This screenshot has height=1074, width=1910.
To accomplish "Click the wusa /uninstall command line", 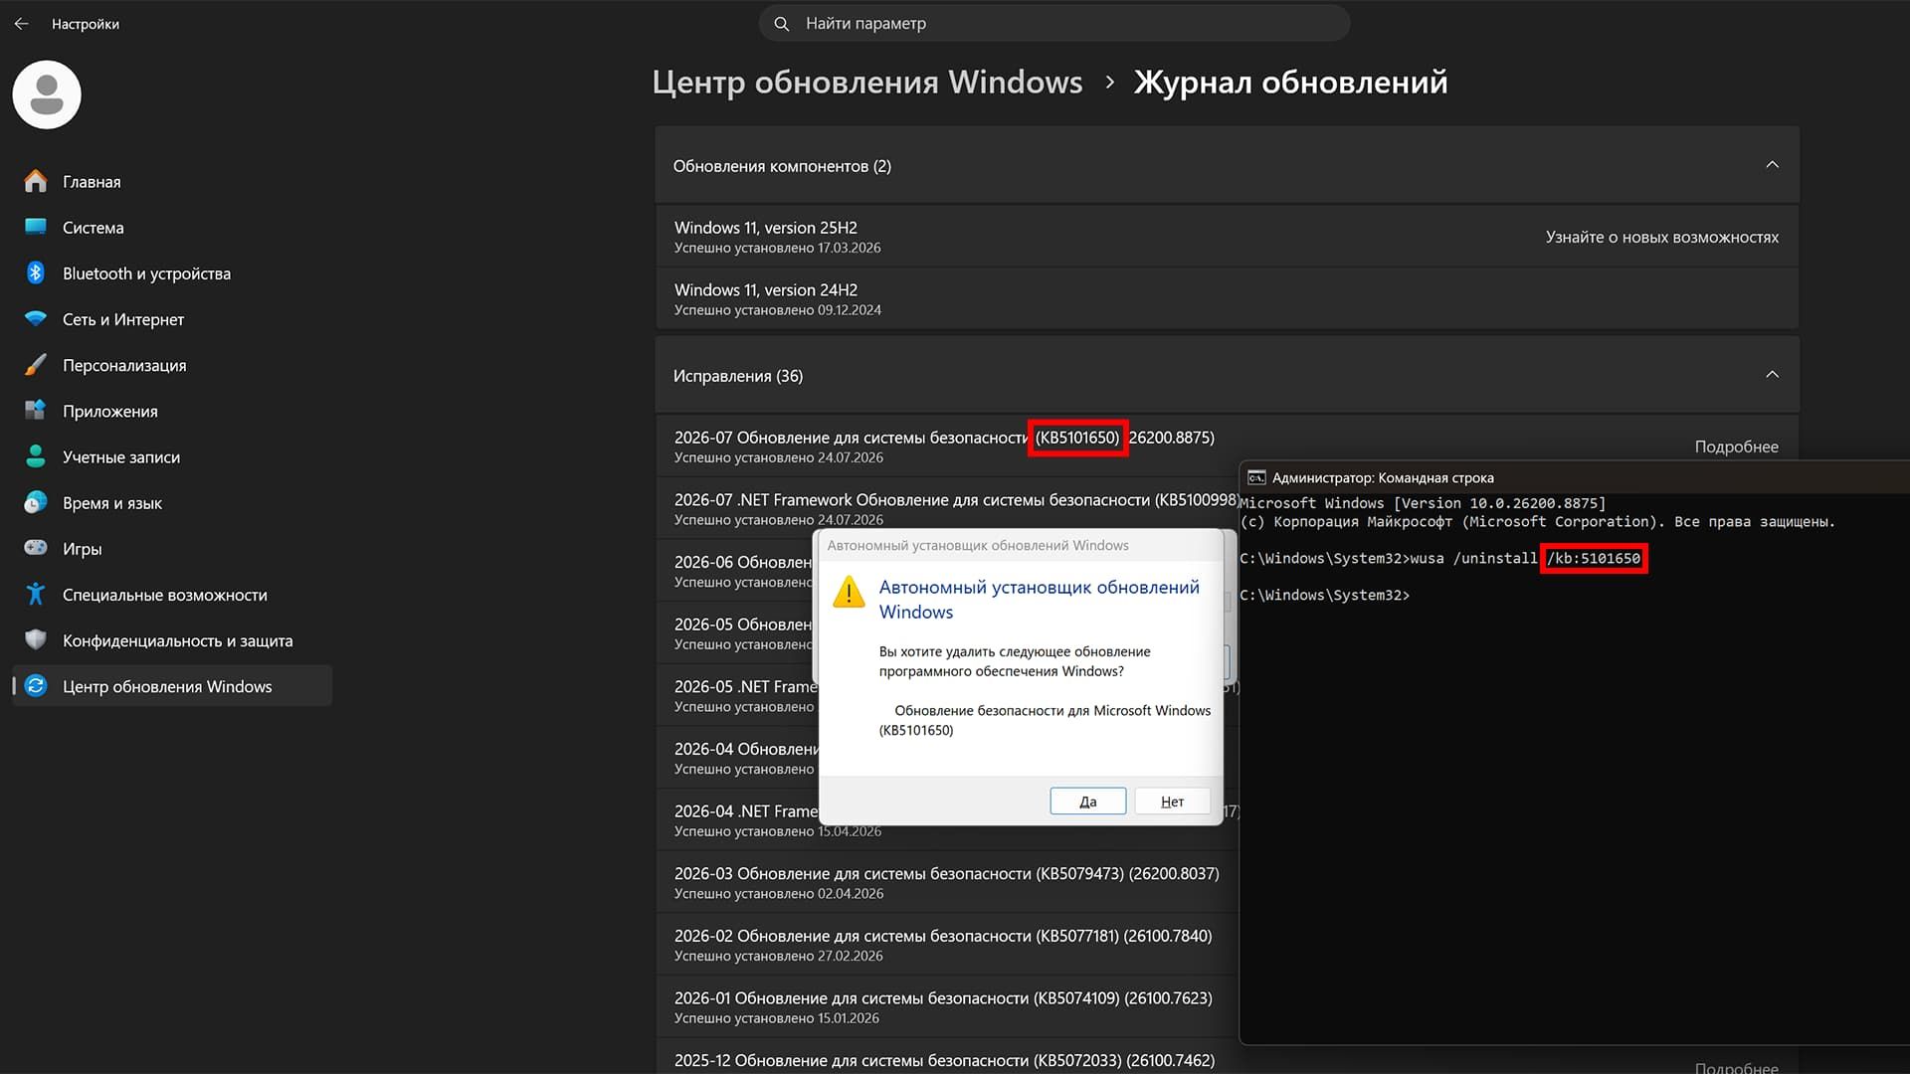I will click(x=1440, y=558).
